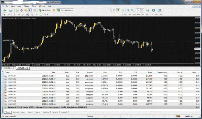Click the green buy order line on the chart
Screen dimensions: 202x119
tap(98, 41)
